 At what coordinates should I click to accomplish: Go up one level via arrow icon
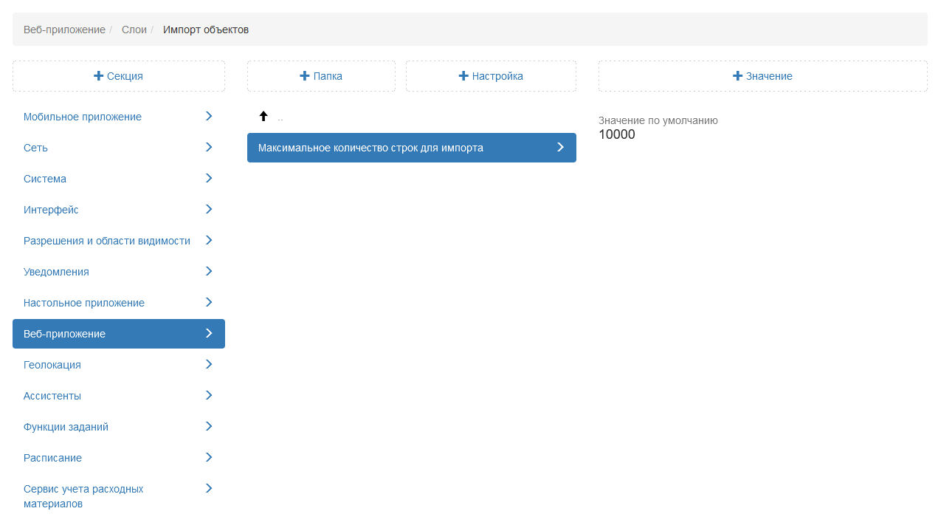point(263,116)
